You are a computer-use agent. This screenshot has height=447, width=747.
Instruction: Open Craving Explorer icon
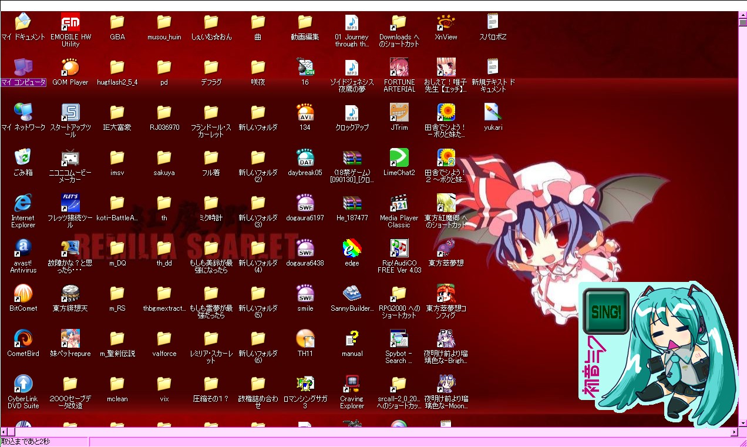pos(352,384)
